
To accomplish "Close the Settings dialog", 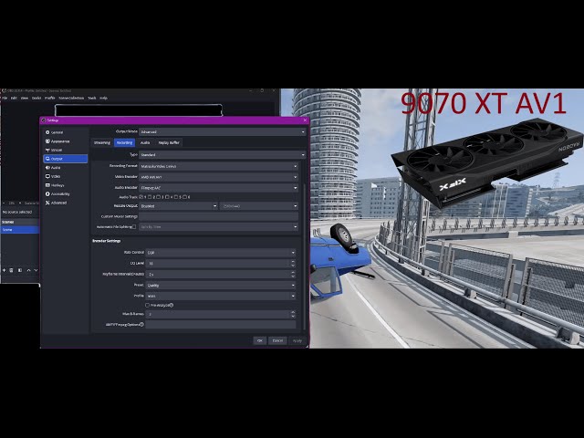I will (x=305, y=120).
